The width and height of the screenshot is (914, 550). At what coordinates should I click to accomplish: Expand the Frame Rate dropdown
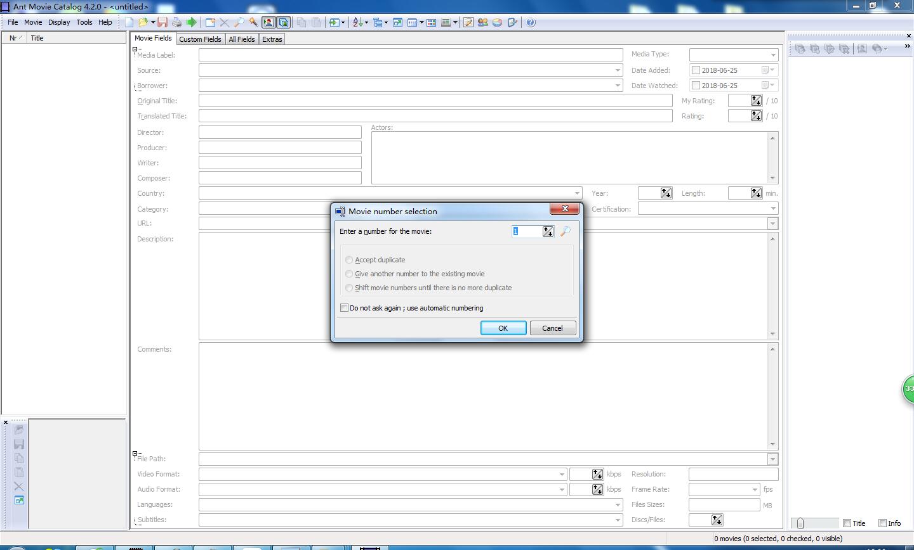[755, 489]
